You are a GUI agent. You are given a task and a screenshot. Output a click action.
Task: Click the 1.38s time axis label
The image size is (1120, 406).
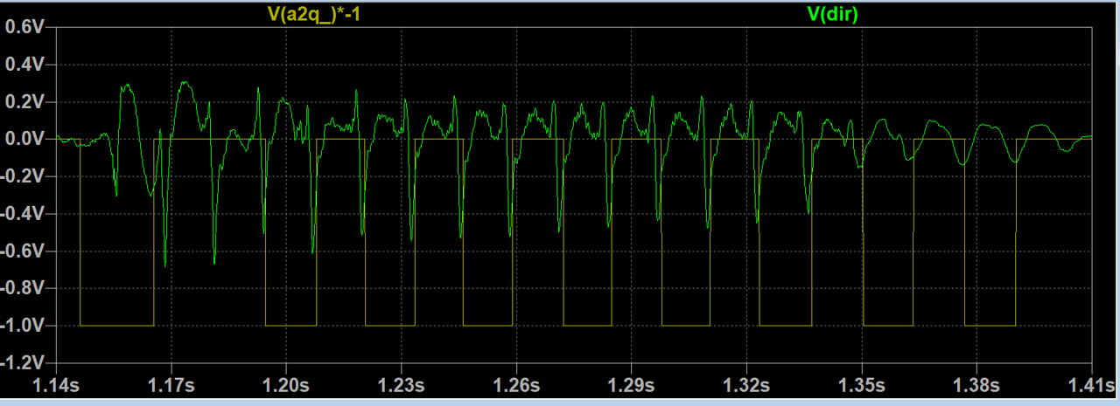tap(976, 385)
